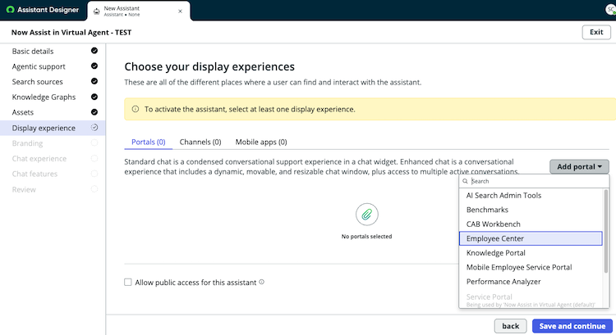Screen dimensions: 616x335
Task: Focus the portal Search input field
Action: coord(535,181)
